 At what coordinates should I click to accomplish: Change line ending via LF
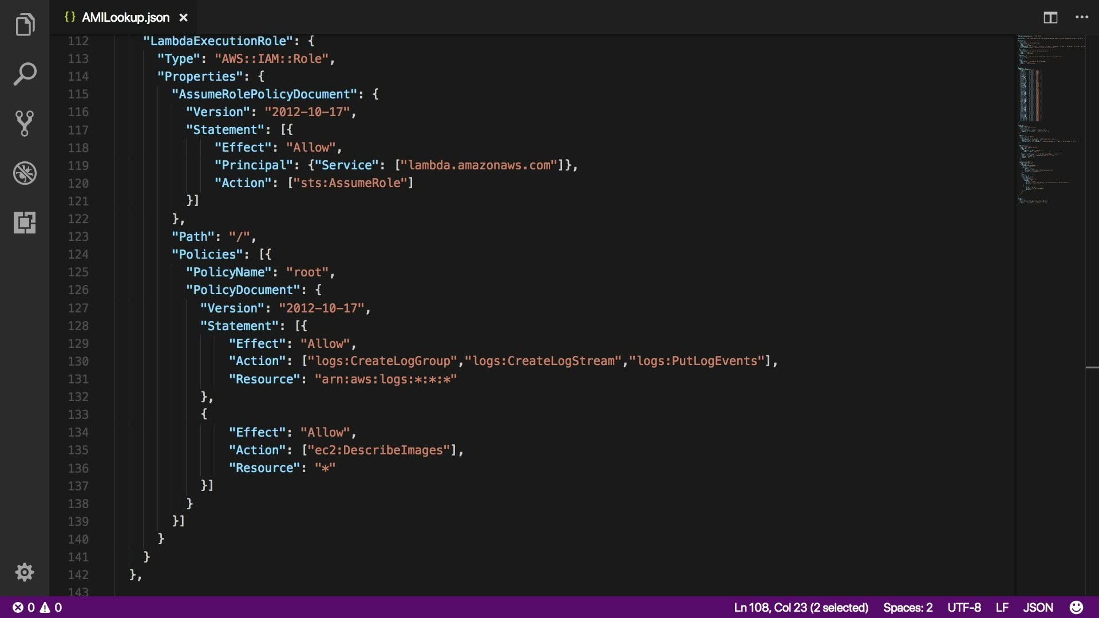pyautogui.click(x=1002, y=607)
